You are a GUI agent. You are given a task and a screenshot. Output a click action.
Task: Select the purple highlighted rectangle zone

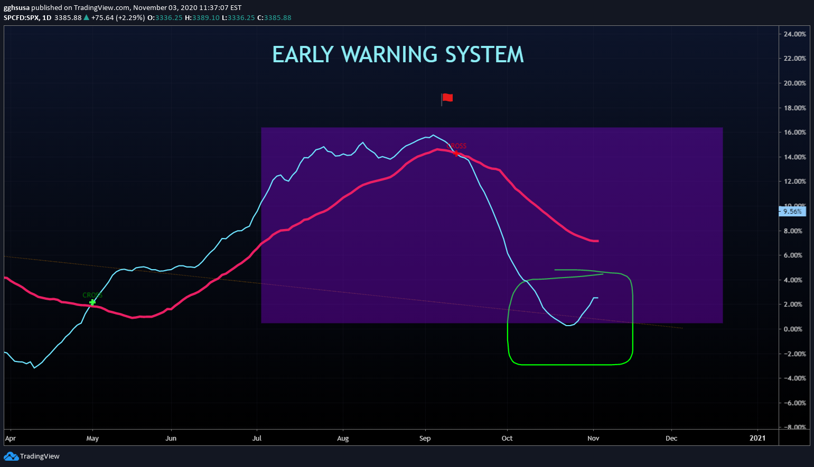click(x=492, y=225)
